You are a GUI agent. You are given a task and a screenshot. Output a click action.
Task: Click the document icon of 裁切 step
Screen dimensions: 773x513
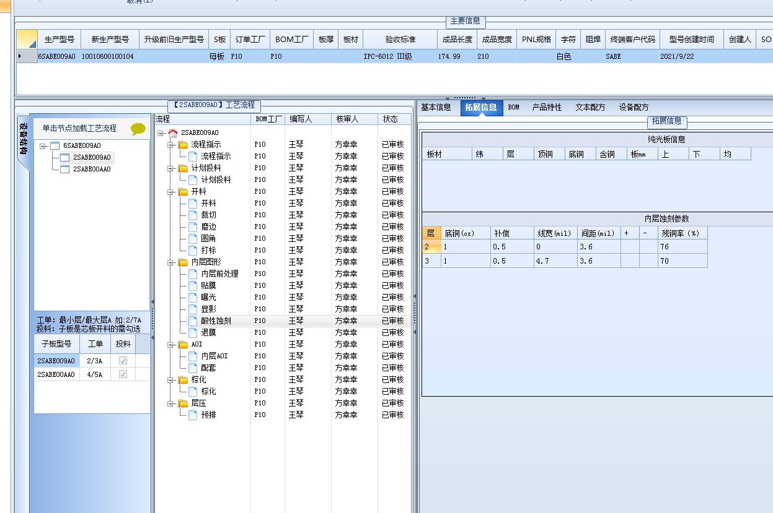pyautogui.click(x=193, y=215)
